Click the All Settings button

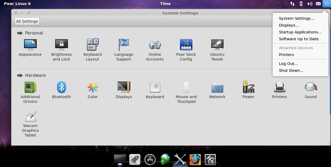27,21
